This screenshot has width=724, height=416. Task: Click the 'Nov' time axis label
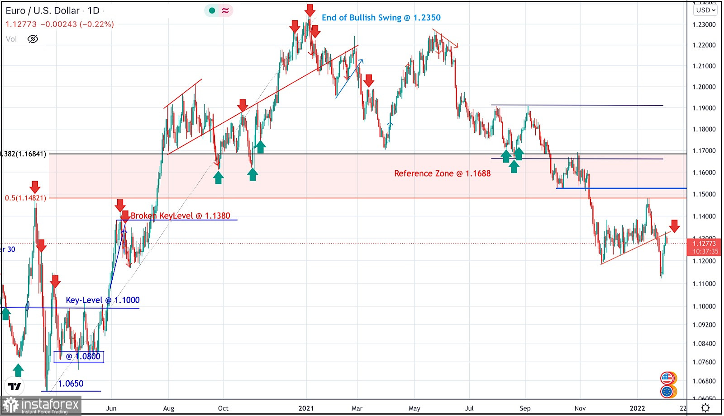pyautogui.click(x=580, y=408)
